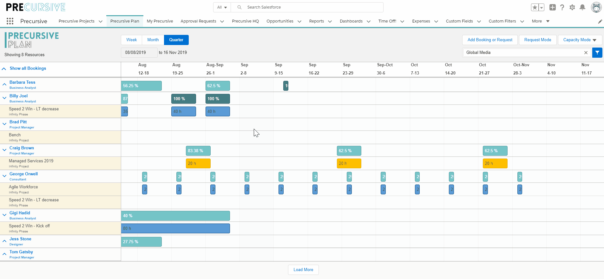Collapse George Orwell row chevron
Screen dimensions: 604x279
coord(4,176)
